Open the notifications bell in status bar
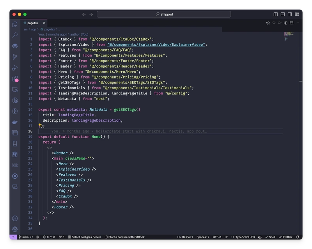 tap(298, 237)
